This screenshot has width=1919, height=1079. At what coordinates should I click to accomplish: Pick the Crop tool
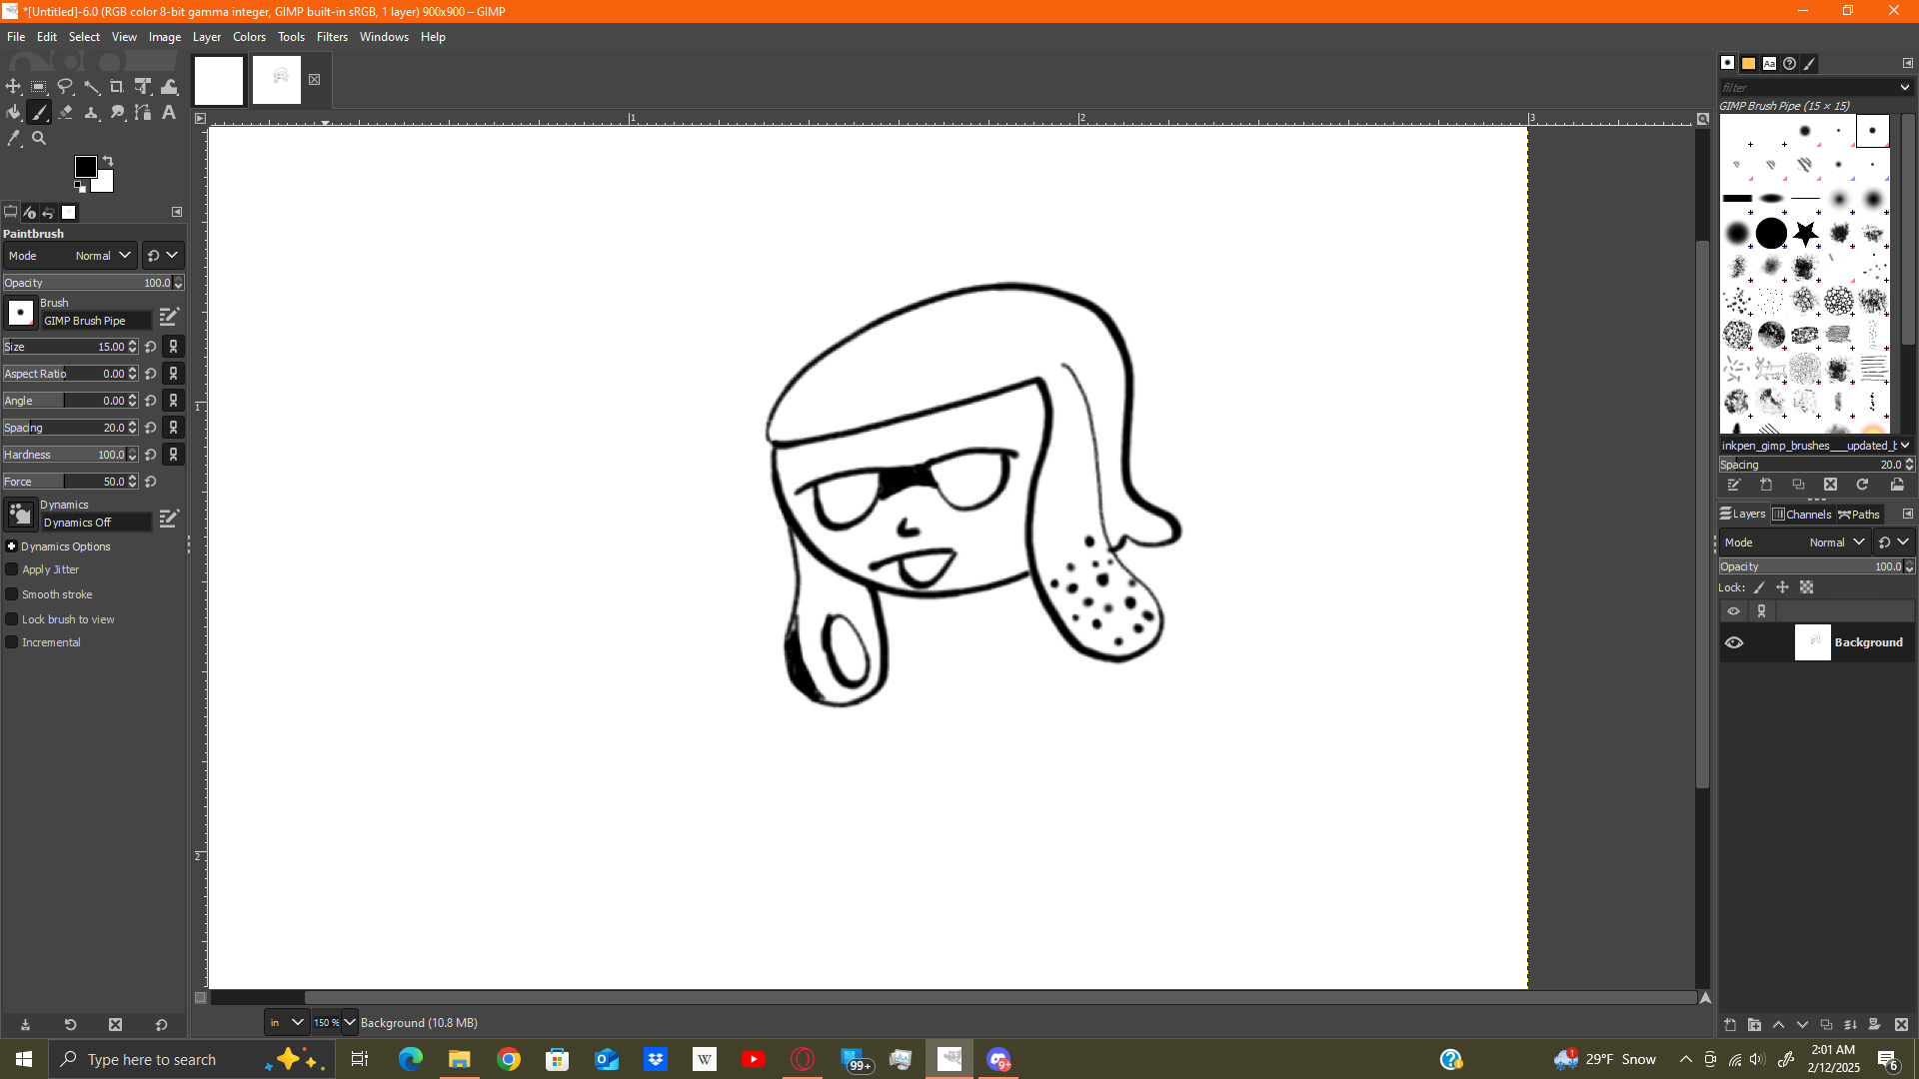point(117,87)
